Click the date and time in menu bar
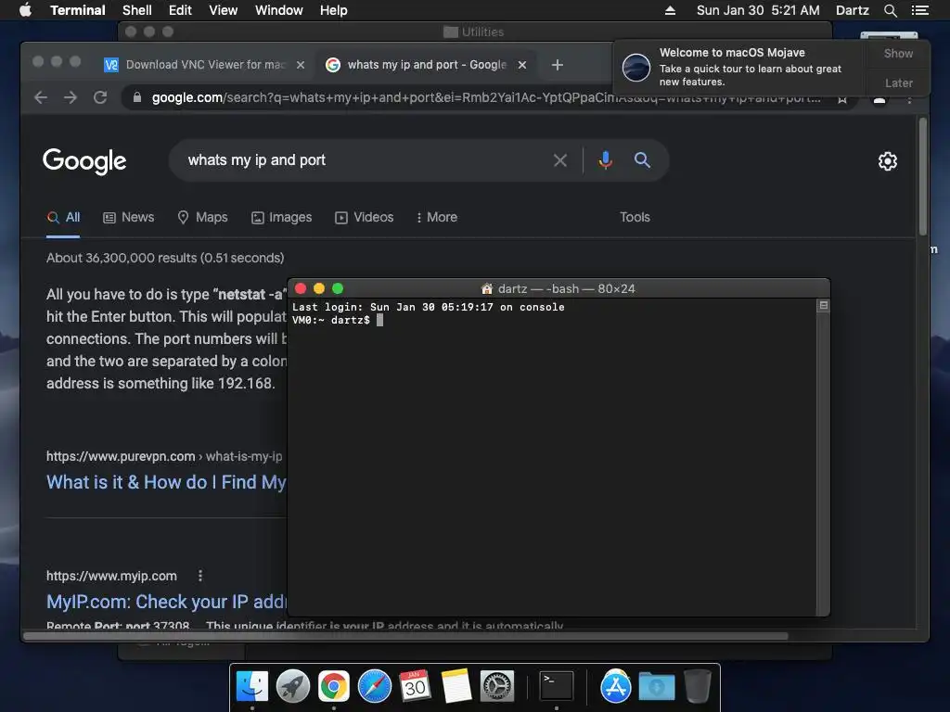 (758, 10)
